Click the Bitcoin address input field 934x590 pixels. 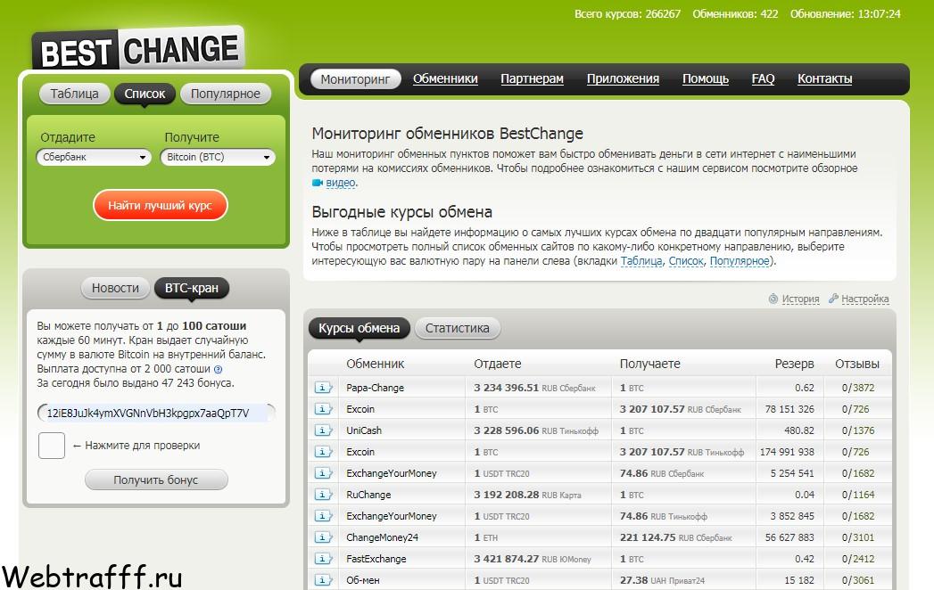click(156, 414)
